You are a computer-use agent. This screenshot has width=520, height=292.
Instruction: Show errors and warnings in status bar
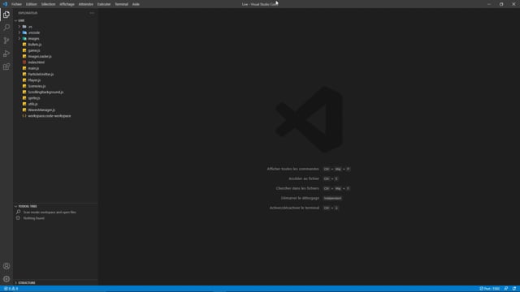tap(11, 289)
